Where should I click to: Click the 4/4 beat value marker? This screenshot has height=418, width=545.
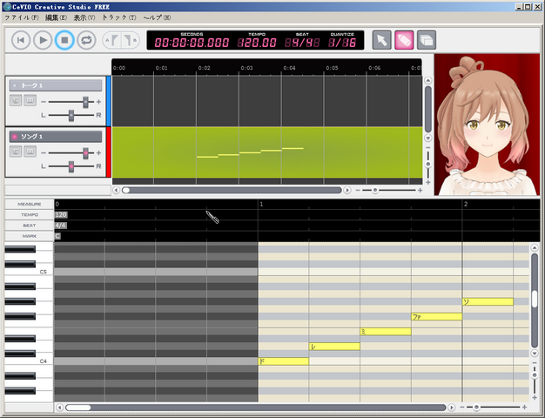coord(60,226)
